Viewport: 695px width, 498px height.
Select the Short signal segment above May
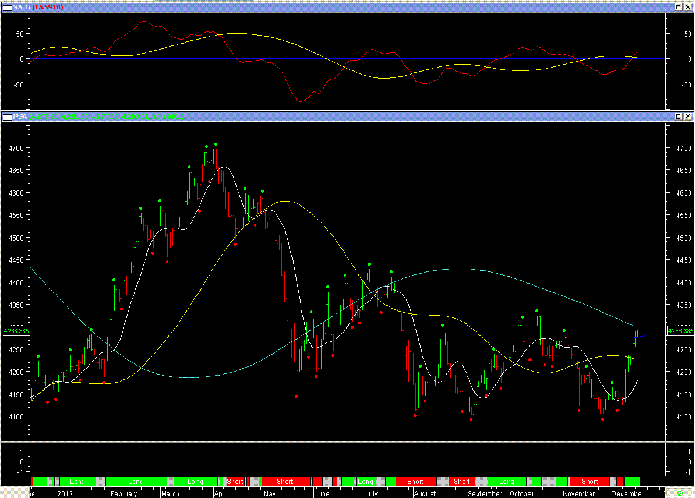tap(285, 482)
